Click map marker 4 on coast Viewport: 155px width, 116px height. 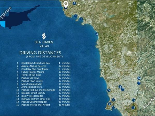pos(97,34)
